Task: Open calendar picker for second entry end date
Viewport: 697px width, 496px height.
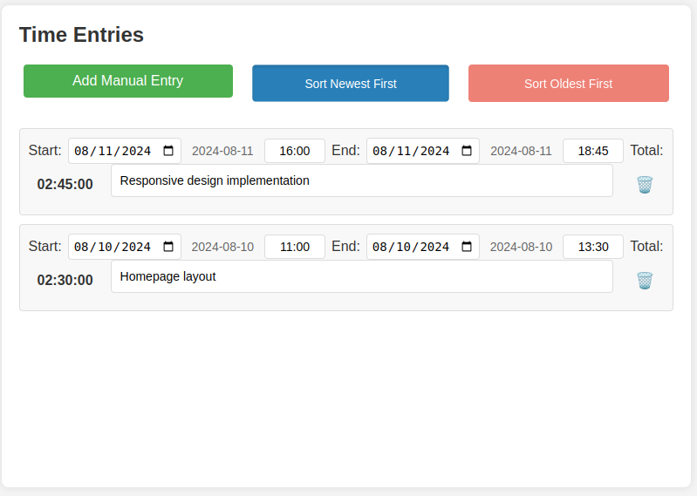Action: point(467,247)
